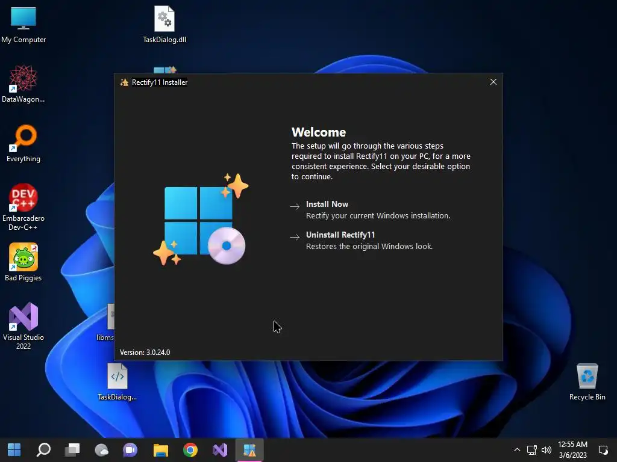
Task: Select Bad Piggies desktop shortcut
Action: (x=23, y=262)
